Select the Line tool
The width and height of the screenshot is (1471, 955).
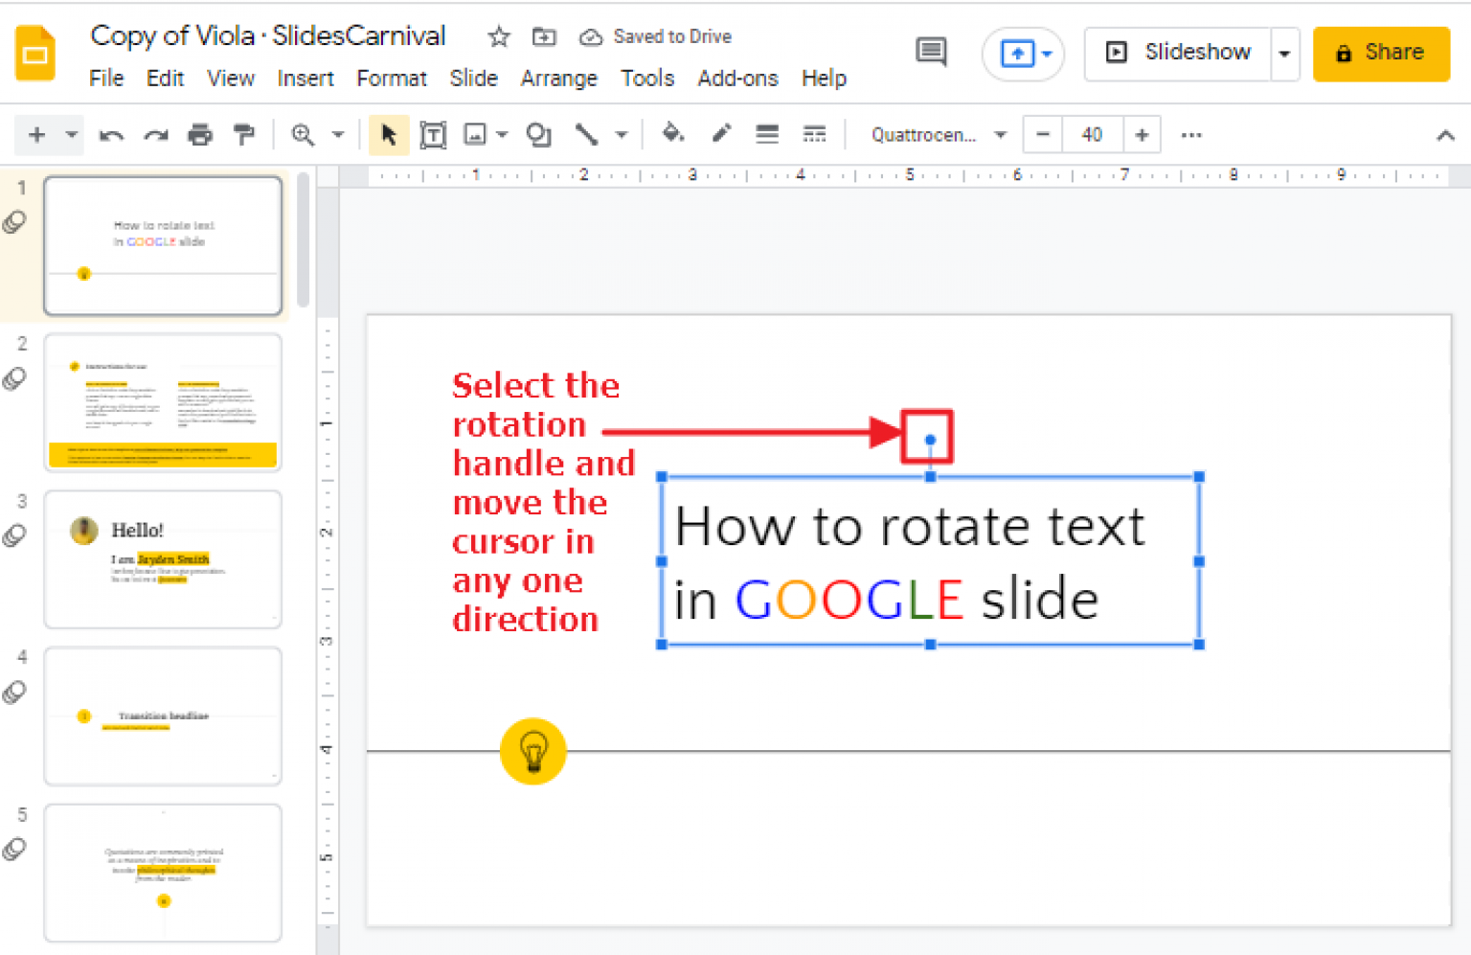586,135
